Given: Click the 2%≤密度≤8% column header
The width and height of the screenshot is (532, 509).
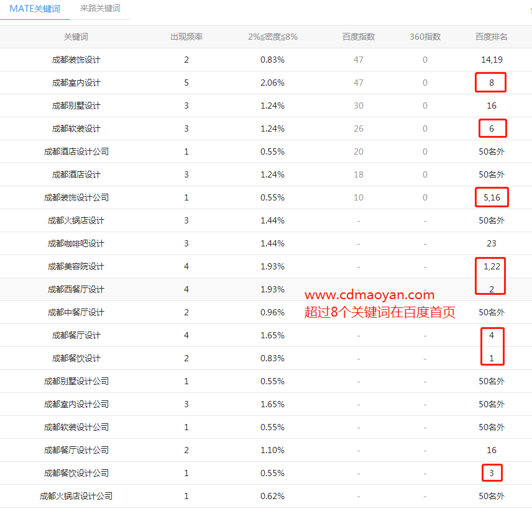Looking at the screenshot, I should coord(272,37).
